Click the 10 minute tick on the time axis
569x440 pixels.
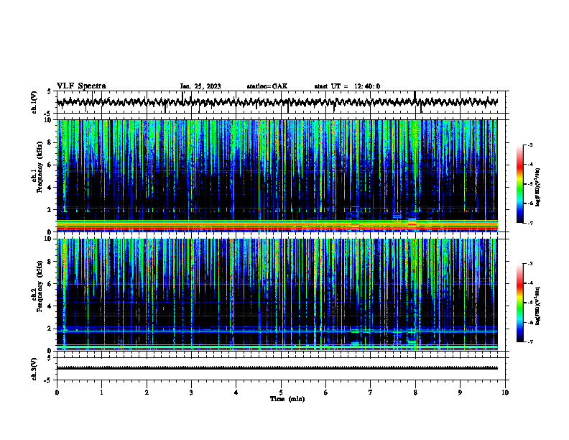coord(505,393)
